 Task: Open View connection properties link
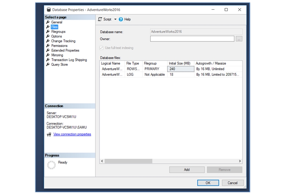72,135
